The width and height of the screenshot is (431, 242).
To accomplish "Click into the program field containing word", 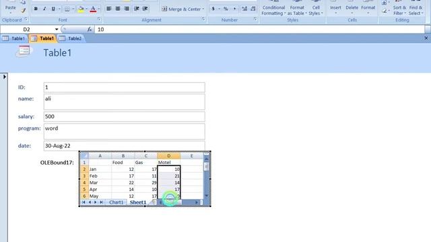I will (124, 132).
